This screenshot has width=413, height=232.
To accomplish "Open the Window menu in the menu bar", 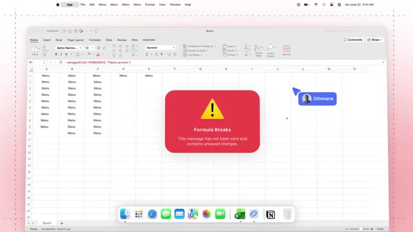I will [x=175, y=5].
